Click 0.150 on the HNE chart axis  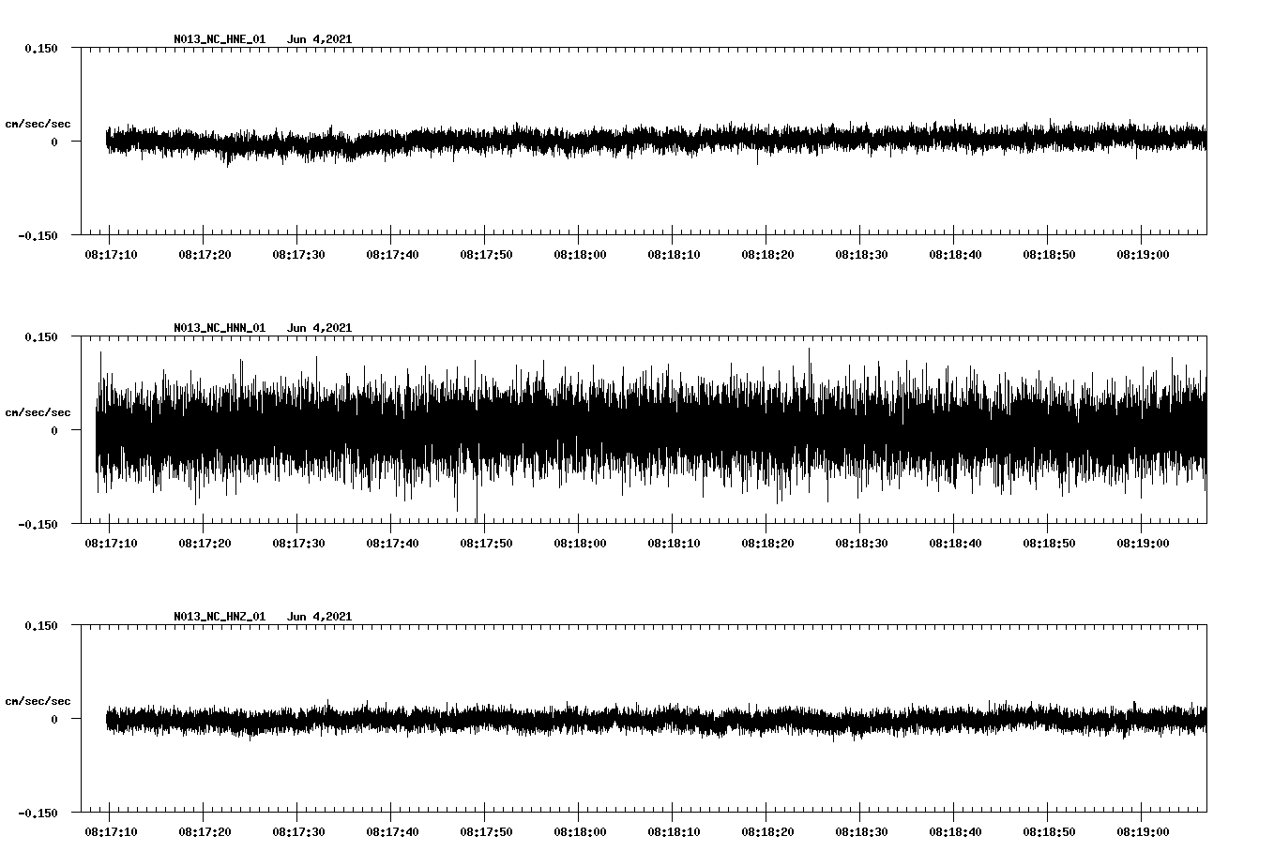(x=41, y=49)
